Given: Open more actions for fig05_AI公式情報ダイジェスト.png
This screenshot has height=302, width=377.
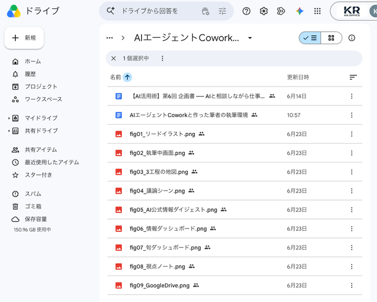Looking at the screenshot, I should point(352,210).
